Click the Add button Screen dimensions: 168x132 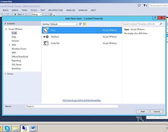pos(143,111)
